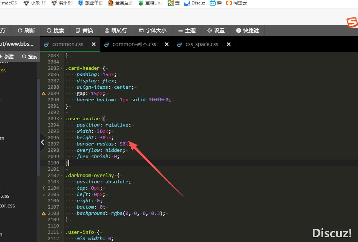Click the 刷新 (refresh) toolbar button
The image size is (358, 242).
click(26, 30)
